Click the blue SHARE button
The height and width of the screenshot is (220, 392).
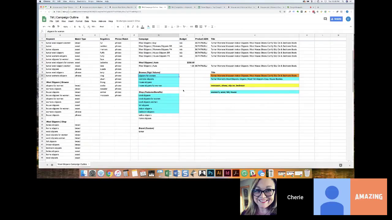pos(337,19)
